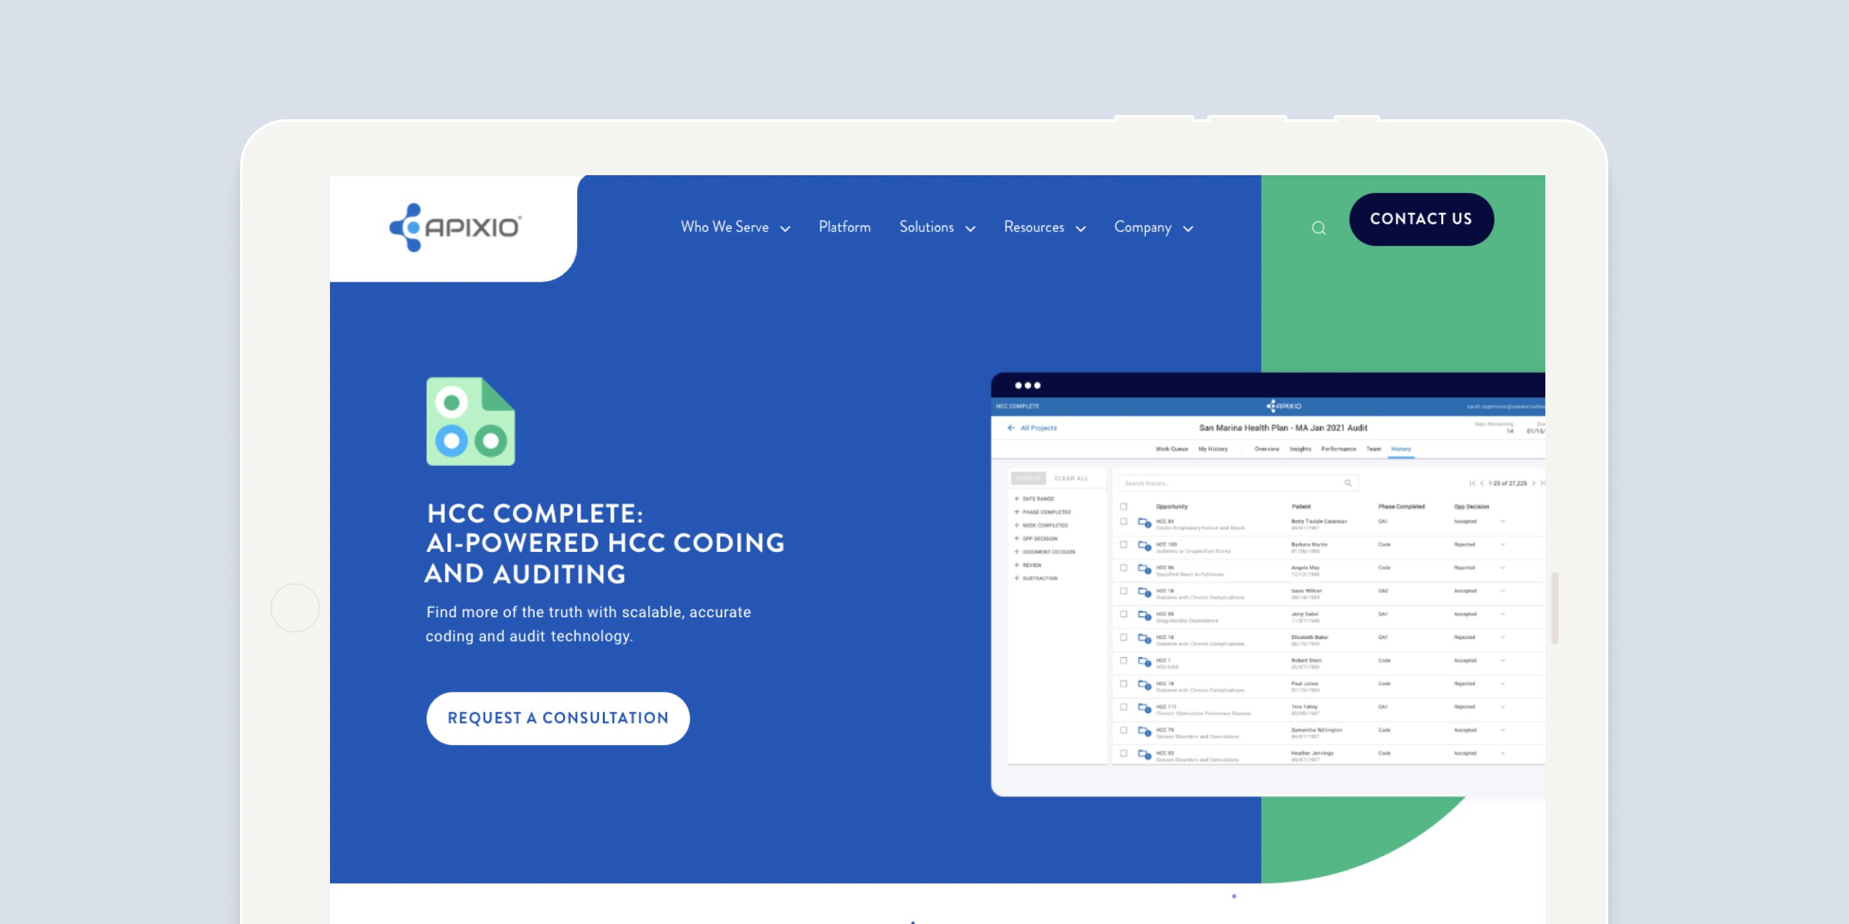Go to previous page of history results
The width and height of the screenshot is (1849, 924).
(1482, 484)
